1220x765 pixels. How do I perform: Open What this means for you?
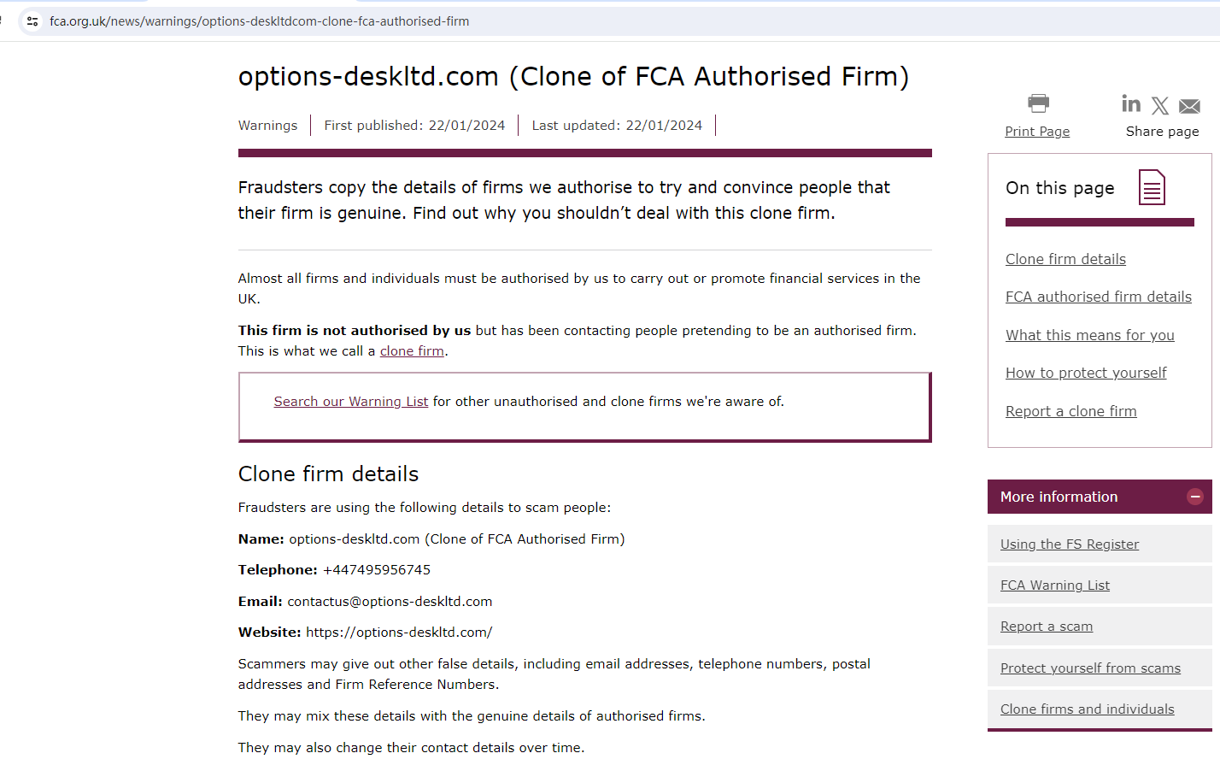point(1089,335)
